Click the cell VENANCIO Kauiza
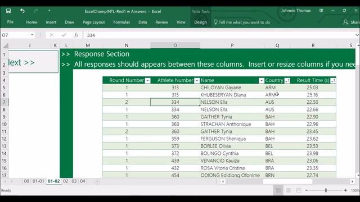This screenshot has height=202, width=360. 232,161
